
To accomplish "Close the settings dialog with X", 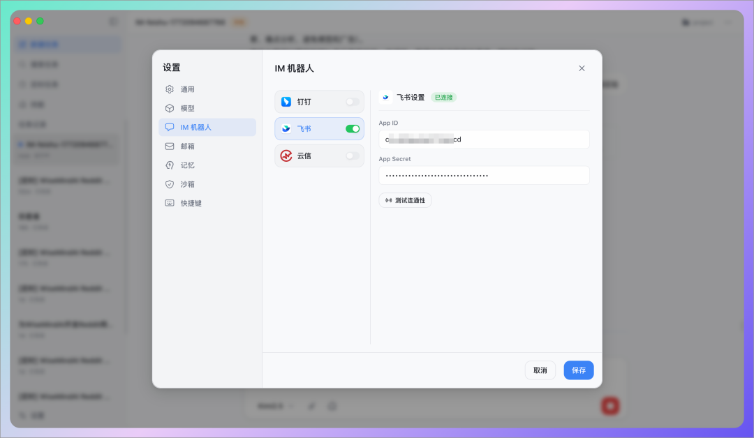I will coord(582,68).
